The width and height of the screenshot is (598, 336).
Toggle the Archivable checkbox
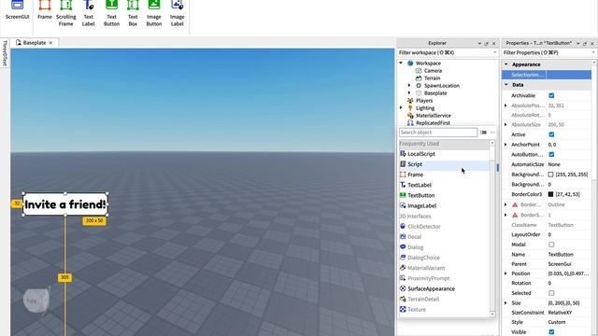click(551, 95)
